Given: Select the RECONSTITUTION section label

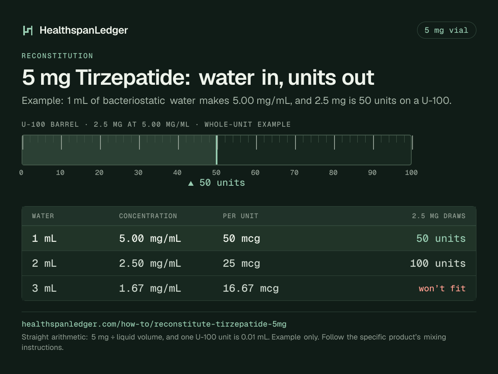Looking at the screenshot, I should point(57,56).
